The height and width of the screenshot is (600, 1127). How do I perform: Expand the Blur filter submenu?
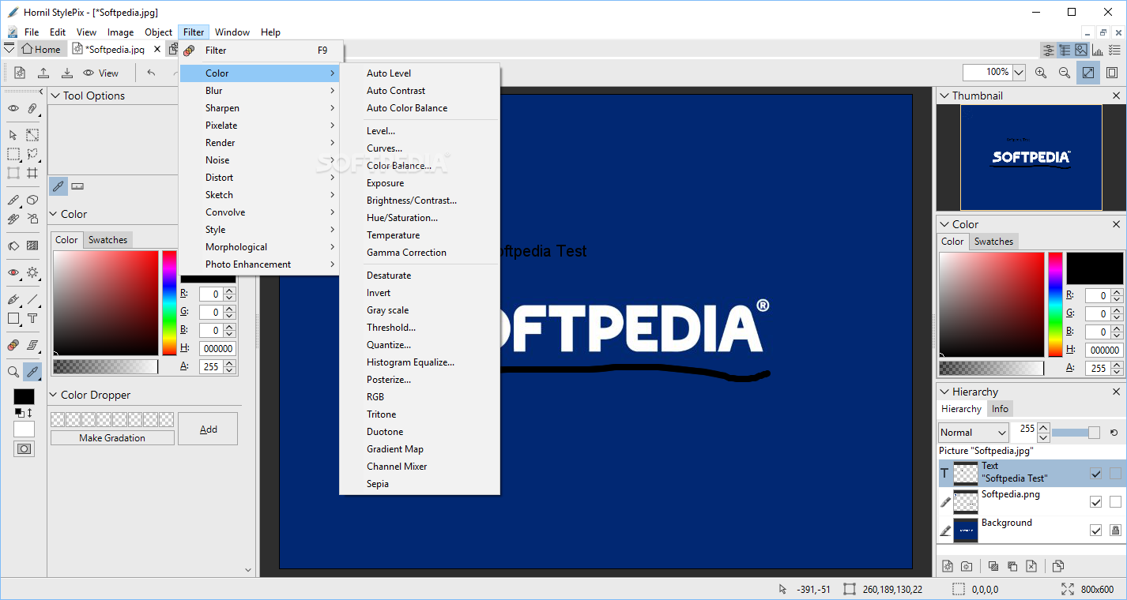click(x=261, y=91)
